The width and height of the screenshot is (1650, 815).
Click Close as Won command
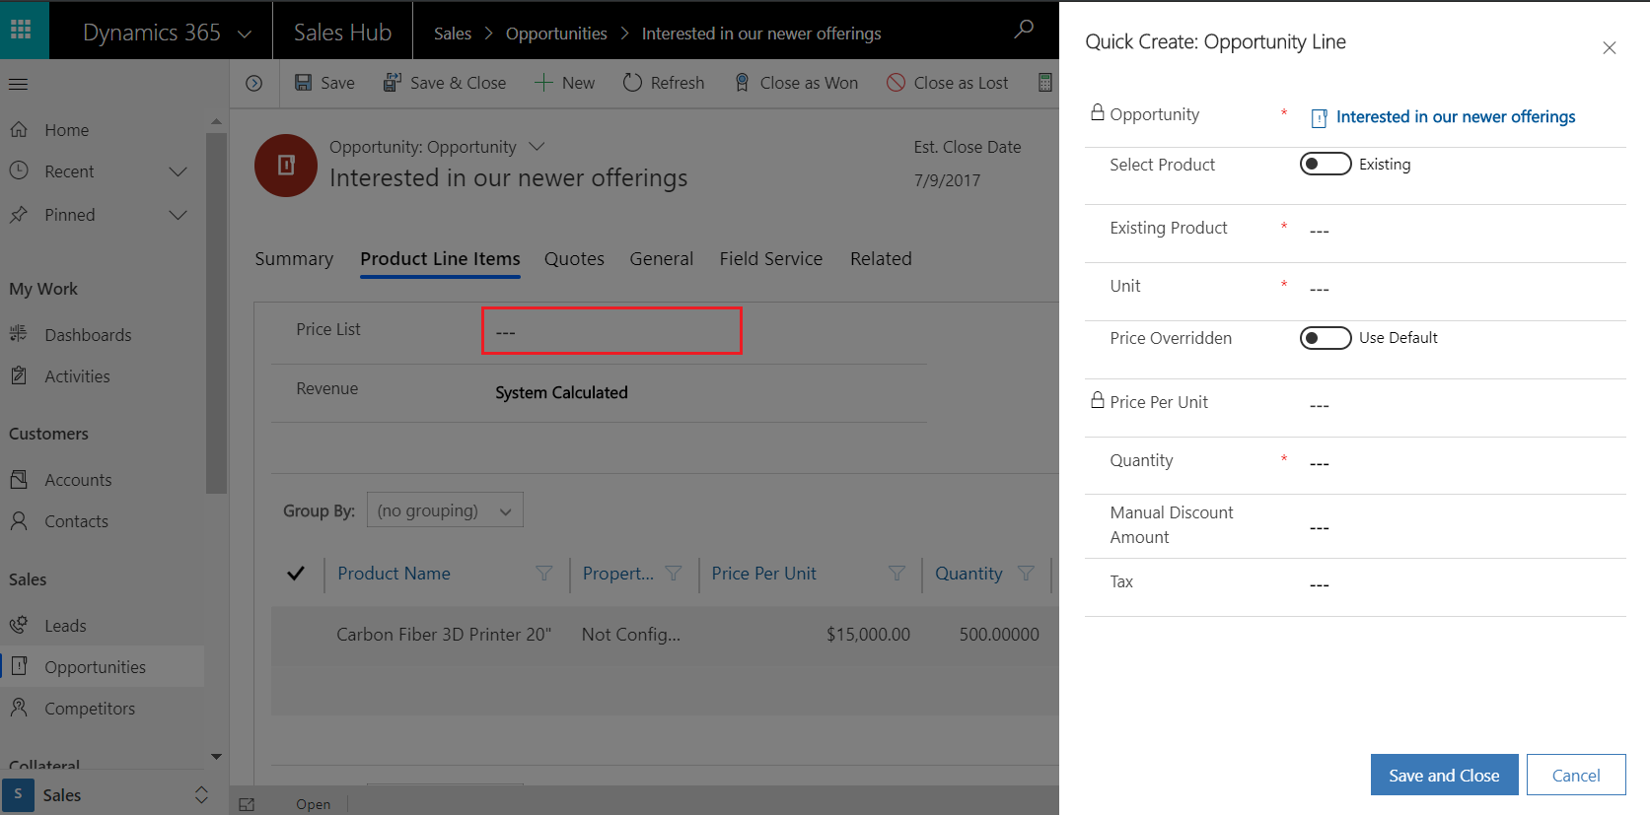[x=797, y=83]
